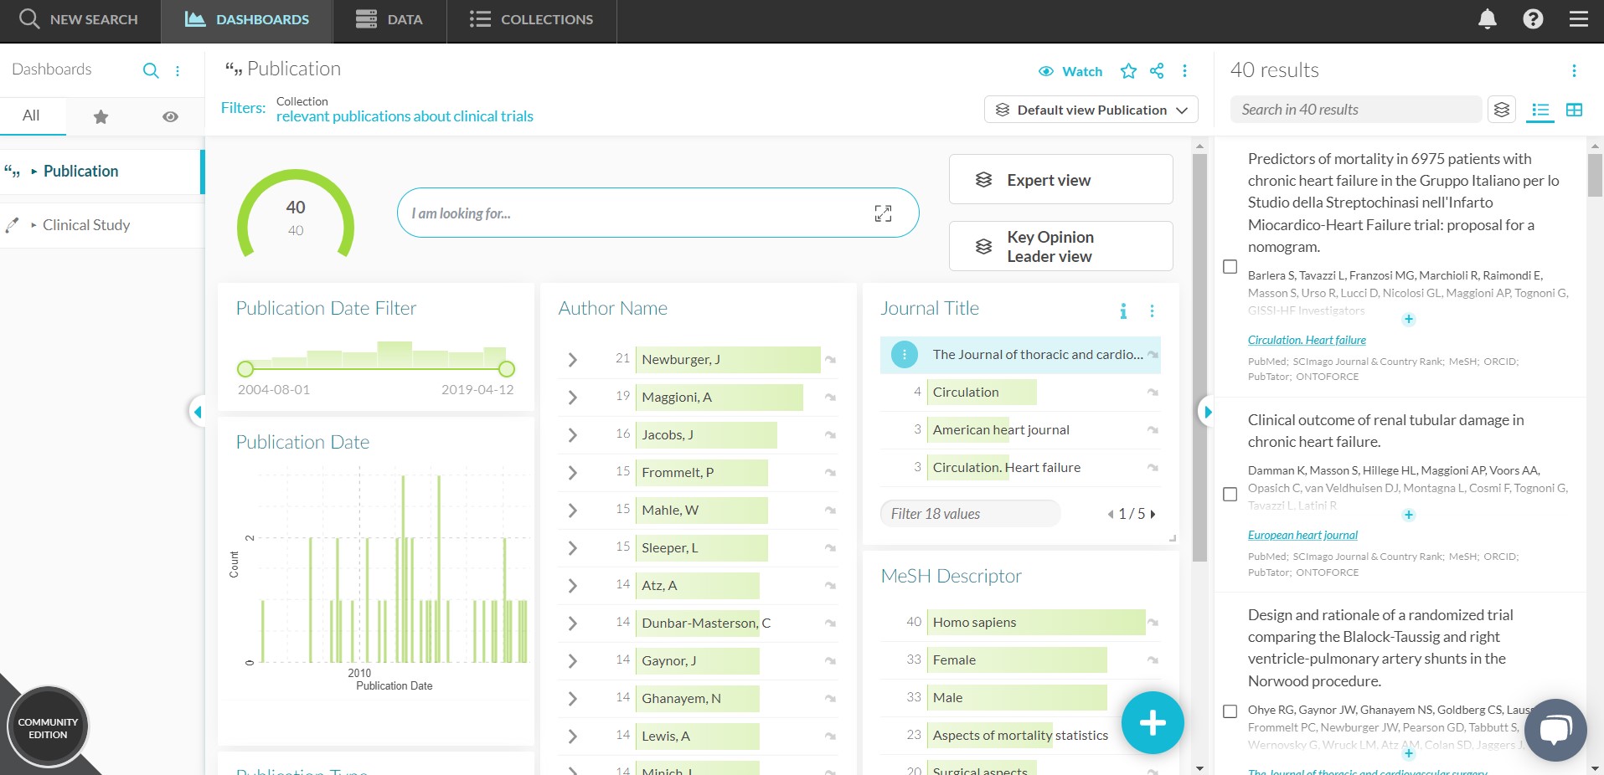Select checkbox for Clinical outcome of renal result
The height and width of the screenshot is (775, 1604).
coord(1230,495)
